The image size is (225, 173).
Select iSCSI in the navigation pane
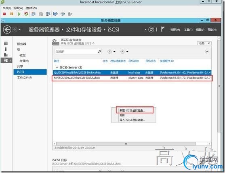(30, 72)
